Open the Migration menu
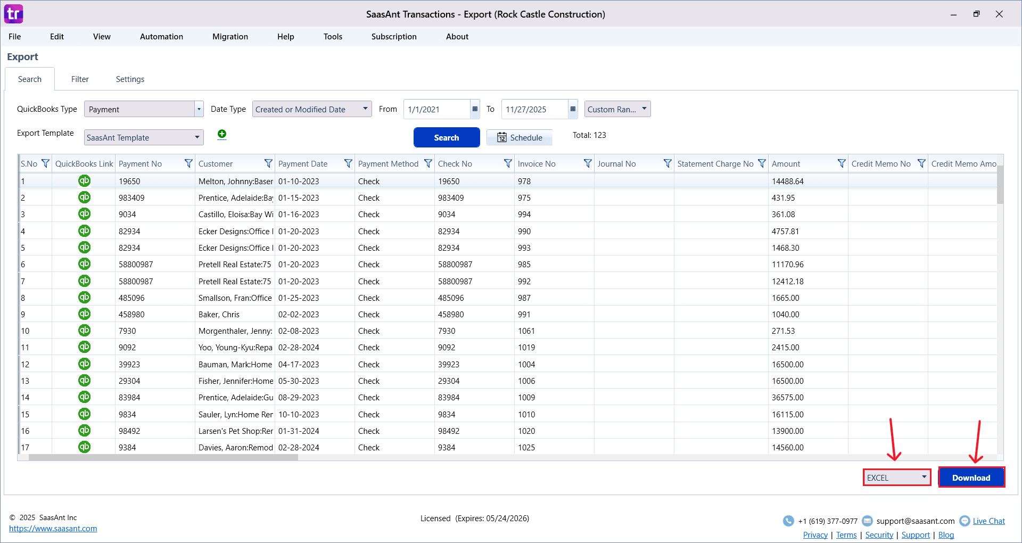1022x543 pixels. [230, 36]
